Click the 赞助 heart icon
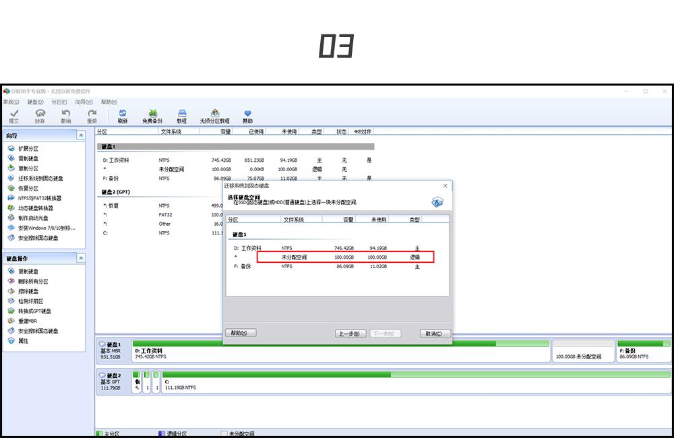674x438 pixels. (x=247, y=116)
